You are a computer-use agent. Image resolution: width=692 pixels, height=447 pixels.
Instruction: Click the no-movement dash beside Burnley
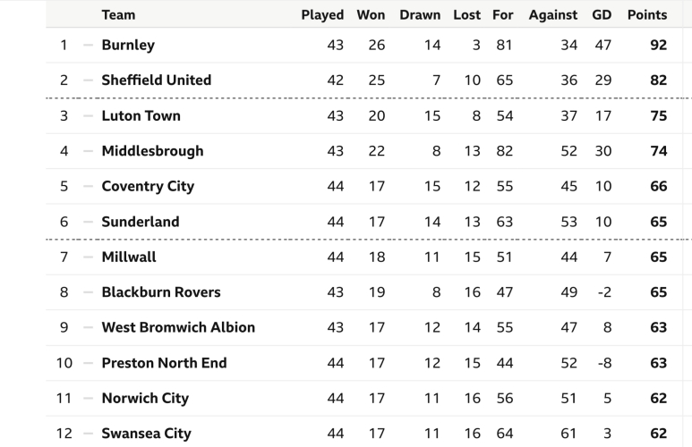click(88, 45)
